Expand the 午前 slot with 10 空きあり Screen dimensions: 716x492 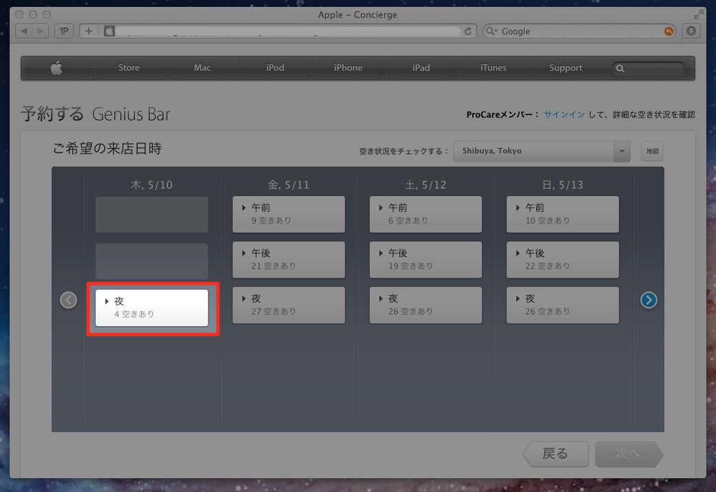[x=562, y=214]
